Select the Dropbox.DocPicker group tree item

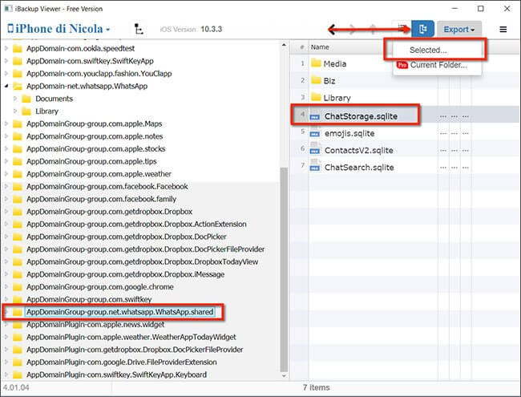[127, 237]
